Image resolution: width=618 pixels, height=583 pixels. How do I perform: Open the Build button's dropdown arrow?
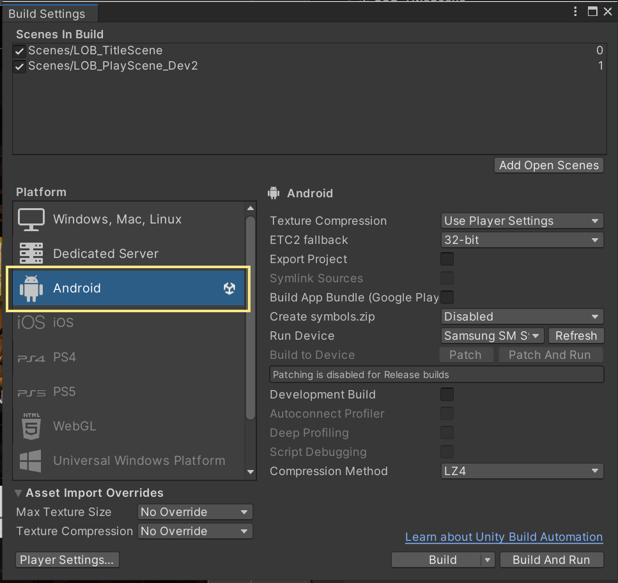click(488, 560)
